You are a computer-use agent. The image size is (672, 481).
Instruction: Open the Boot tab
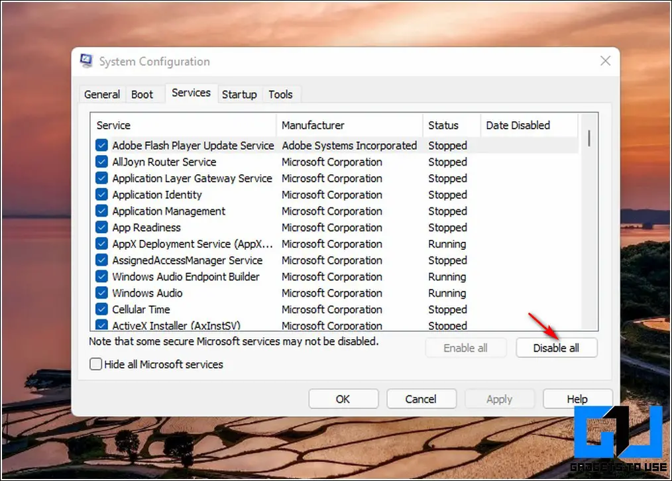[x=142, y=94]
